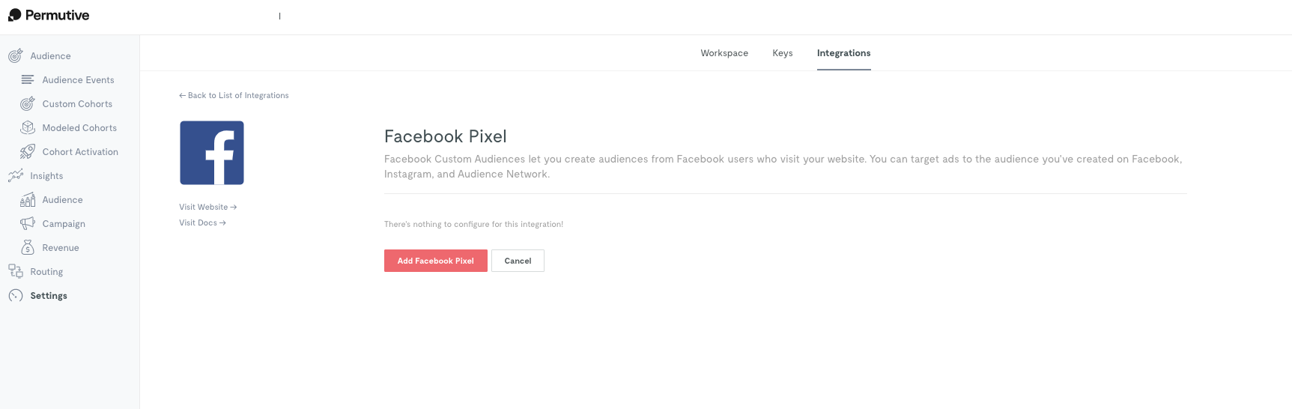1292x409 pixels.
Task: Switch to the Keys tab
Action: point(783,53)
